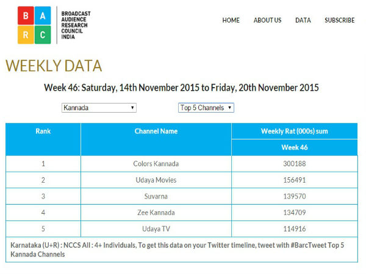The width and height of the screenshot is (366, 274).
Task: Click the Zee Kannada channel entry
Action: click(156, 211)
